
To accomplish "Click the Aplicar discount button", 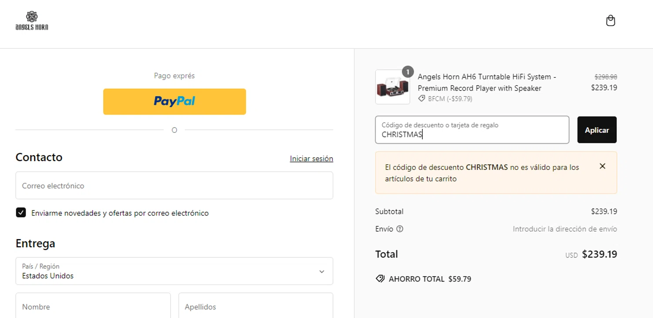I will click(x=597, y=130).
